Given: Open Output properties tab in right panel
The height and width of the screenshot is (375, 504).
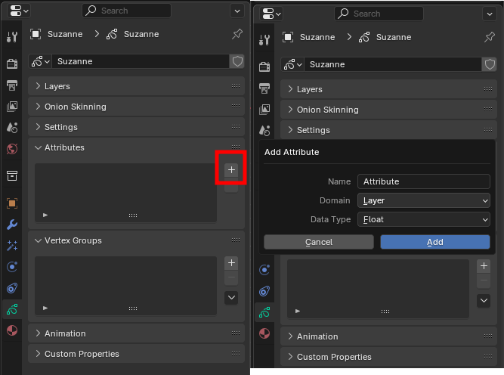Looking at the screenshot, I should pyautogui.click(x=264, y=88).
